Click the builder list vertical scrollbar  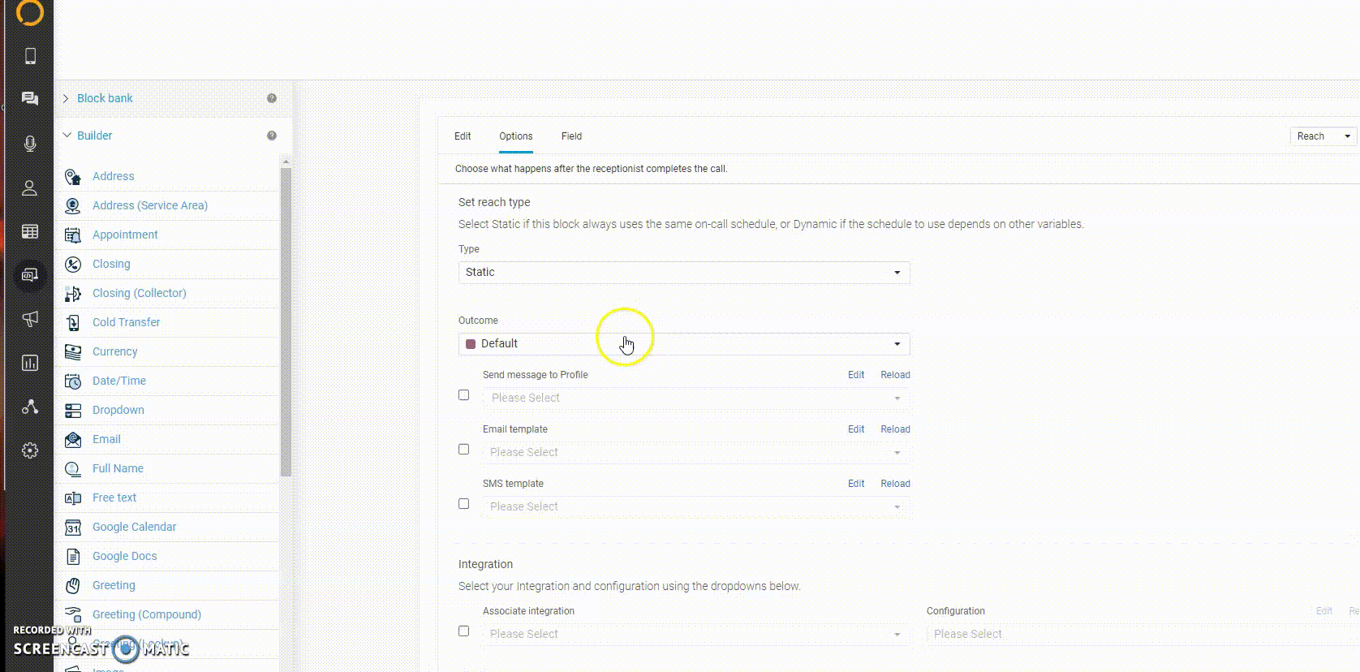[x=286, y=325]
